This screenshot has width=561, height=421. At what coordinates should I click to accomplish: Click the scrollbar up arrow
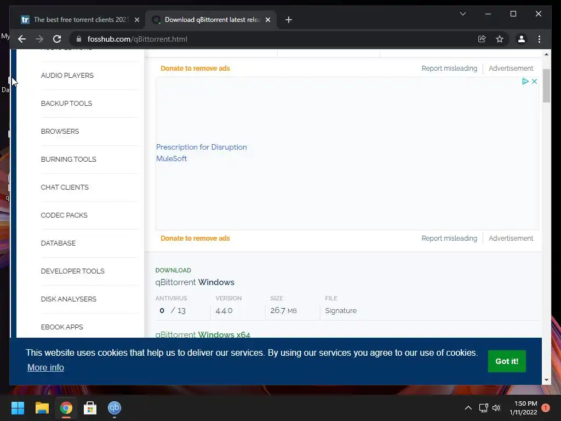(546, 54)
